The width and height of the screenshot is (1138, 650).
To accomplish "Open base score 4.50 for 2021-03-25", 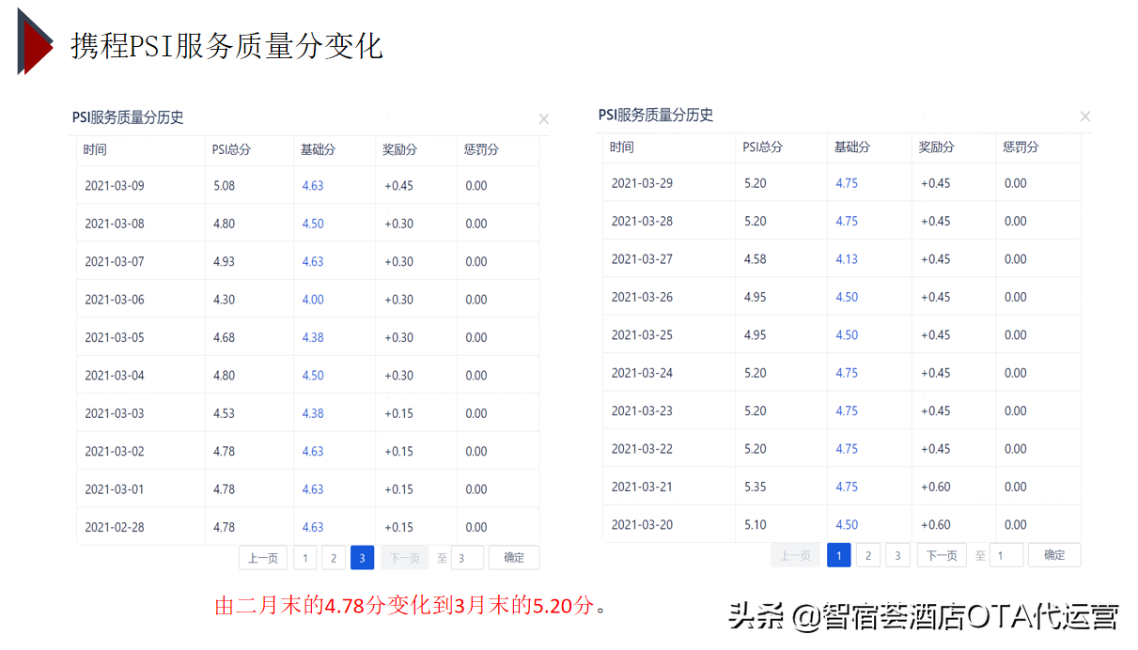I will point(847,334).
